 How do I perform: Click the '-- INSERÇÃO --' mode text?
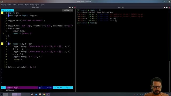pos(9,90)
